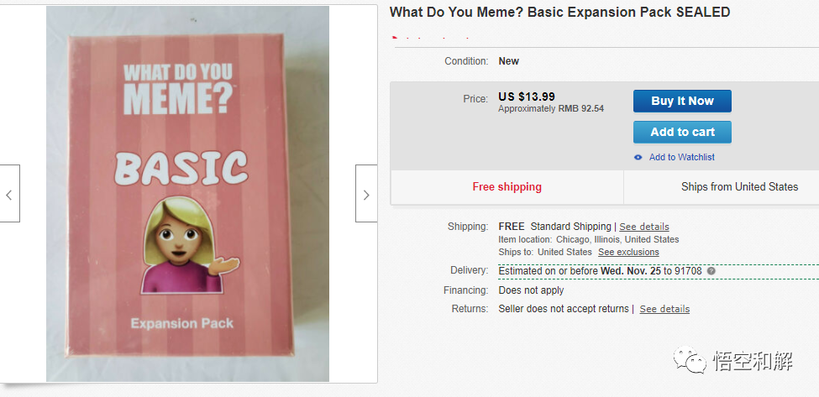Click the Expansion Pack text on the box
The image size is (819, 397).
click(182, 323)
